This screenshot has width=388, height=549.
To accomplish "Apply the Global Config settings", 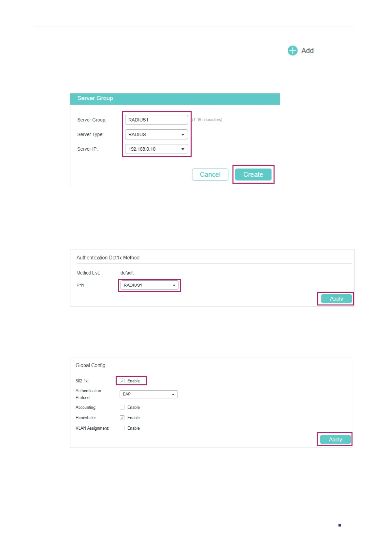I will tap(335, 439).
